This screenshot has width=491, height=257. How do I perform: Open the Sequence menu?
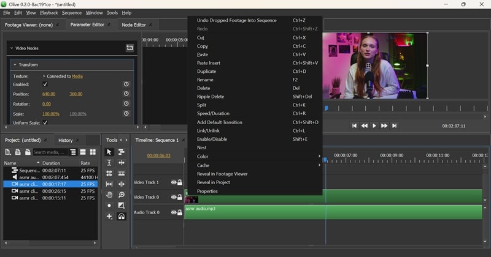72,13
